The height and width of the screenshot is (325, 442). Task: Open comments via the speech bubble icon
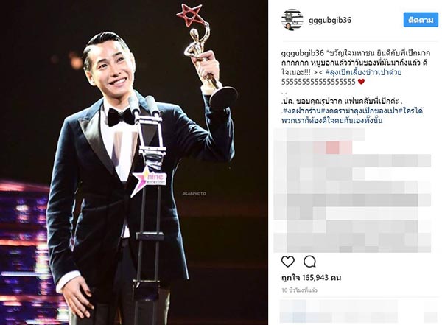(x=309, y=262)
